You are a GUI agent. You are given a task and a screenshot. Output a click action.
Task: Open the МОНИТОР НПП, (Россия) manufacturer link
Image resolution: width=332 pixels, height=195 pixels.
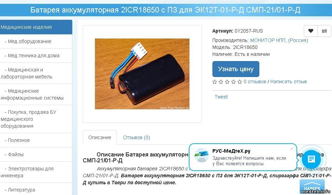279,40
